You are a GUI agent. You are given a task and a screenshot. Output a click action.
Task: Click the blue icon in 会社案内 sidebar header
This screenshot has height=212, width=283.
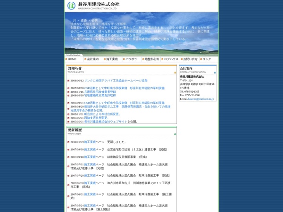pos(215,73)
